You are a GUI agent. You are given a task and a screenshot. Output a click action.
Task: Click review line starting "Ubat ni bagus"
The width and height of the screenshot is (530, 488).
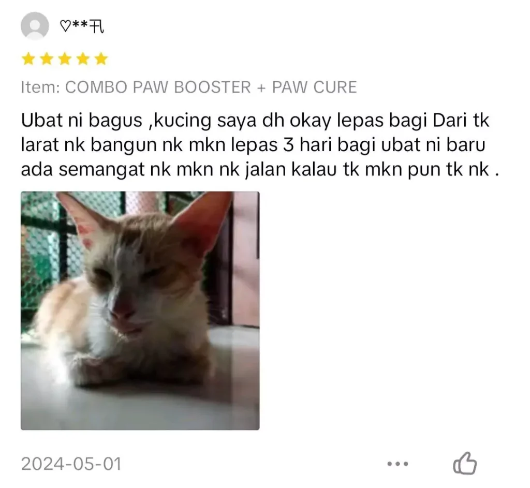pos(255,121)
